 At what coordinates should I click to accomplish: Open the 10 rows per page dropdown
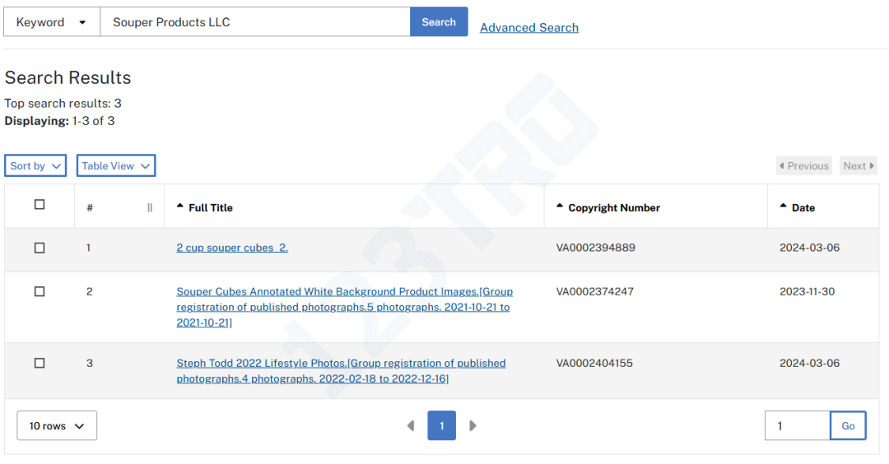click(57, 425)
